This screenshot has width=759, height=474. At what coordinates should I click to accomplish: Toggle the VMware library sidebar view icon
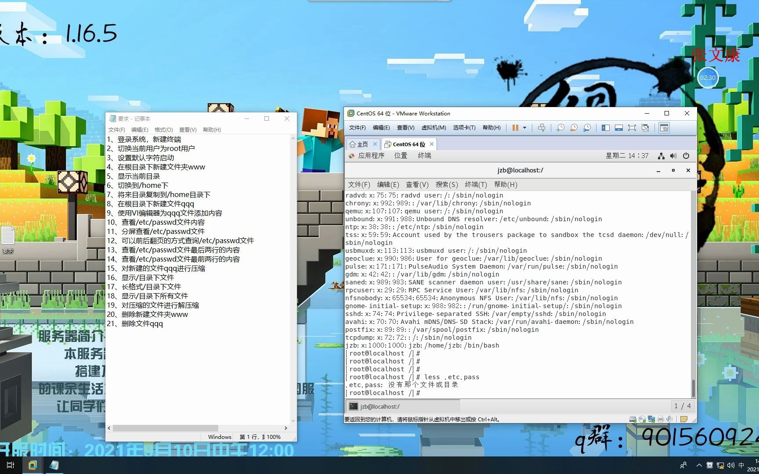(606, 128)
